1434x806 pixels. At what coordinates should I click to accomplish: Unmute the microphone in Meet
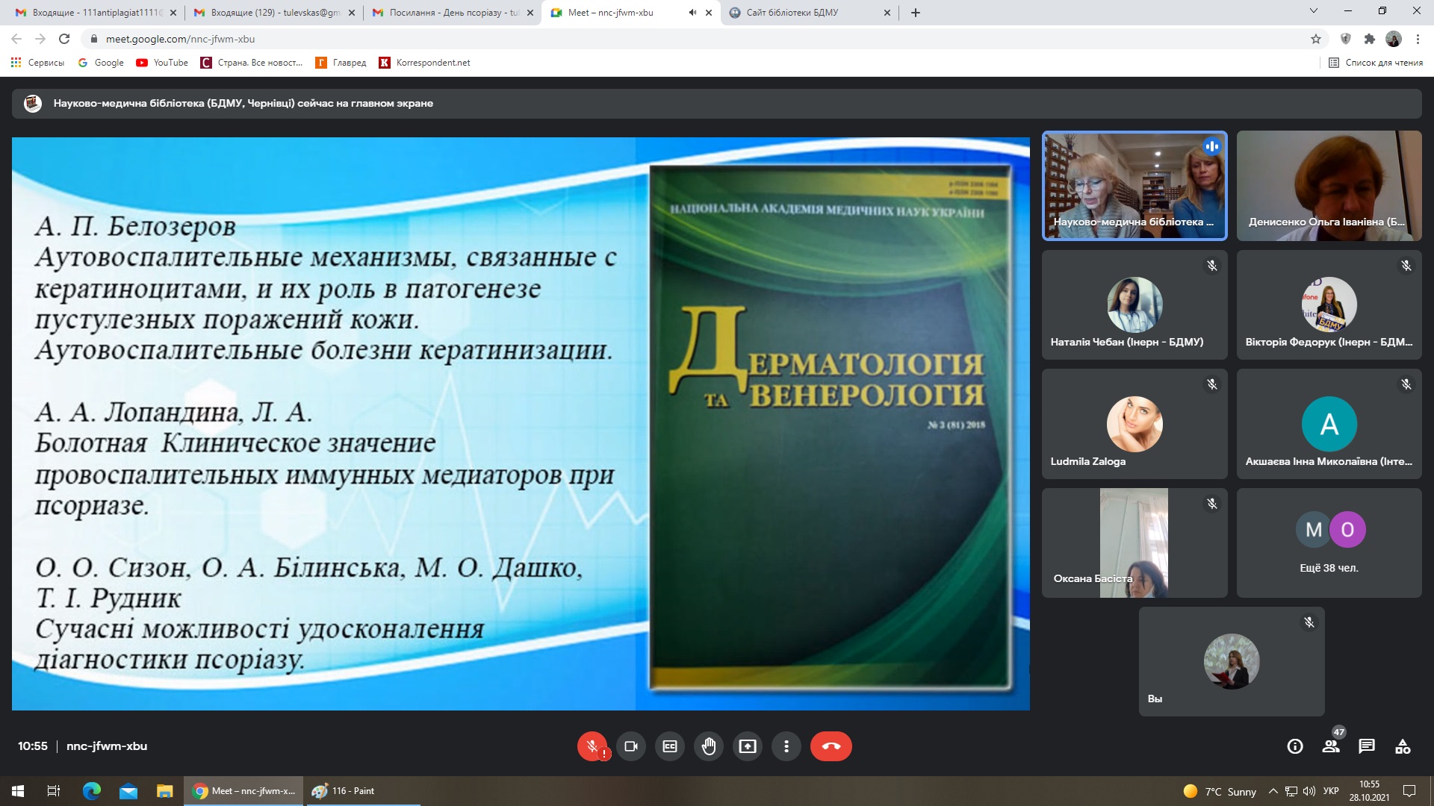(x=592, y=746)
